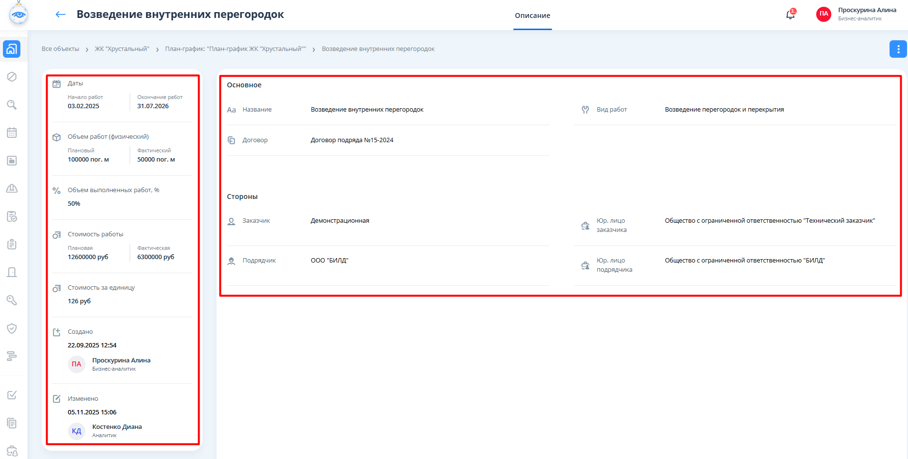Click the КД avatar of Костенко Диана
908x459 pixels.
(77, 431)
